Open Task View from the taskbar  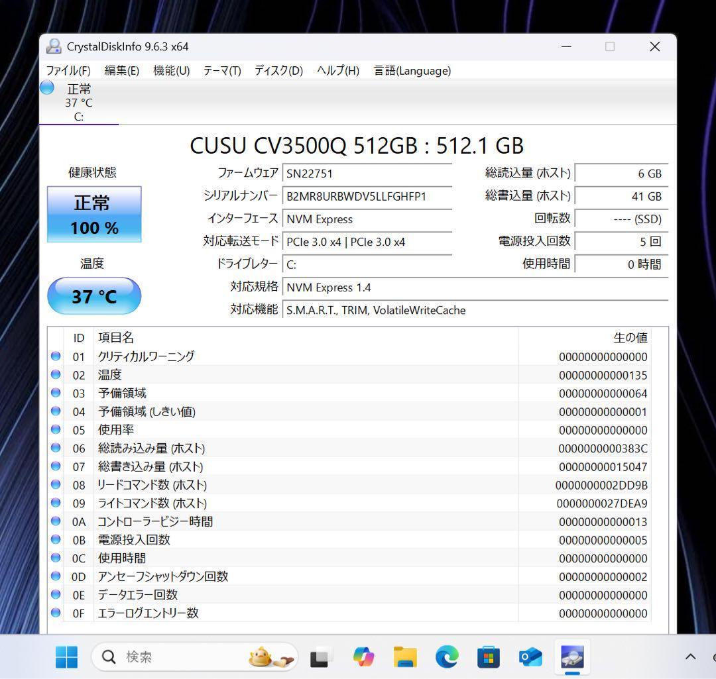point(320,658)
